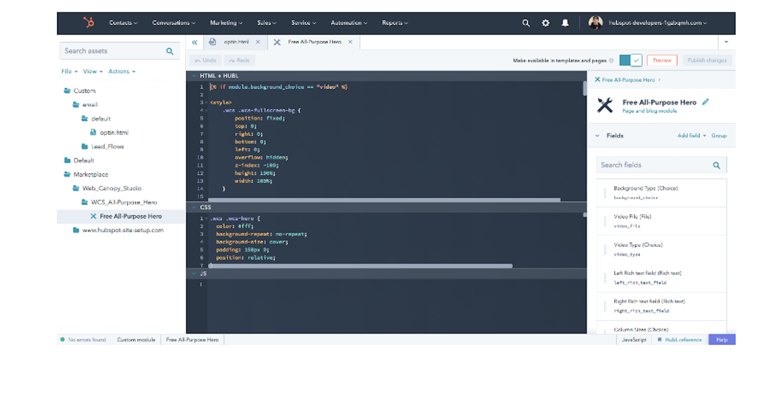Screen dimensions: 757x399
Task: Select the Lead_Flows folder
Action: tap(103, 146)
